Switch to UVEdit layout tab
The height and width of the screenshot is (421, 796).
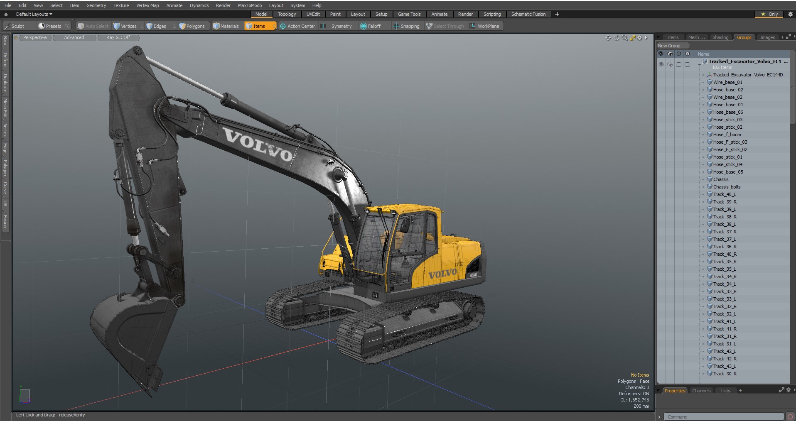(313, 14)
